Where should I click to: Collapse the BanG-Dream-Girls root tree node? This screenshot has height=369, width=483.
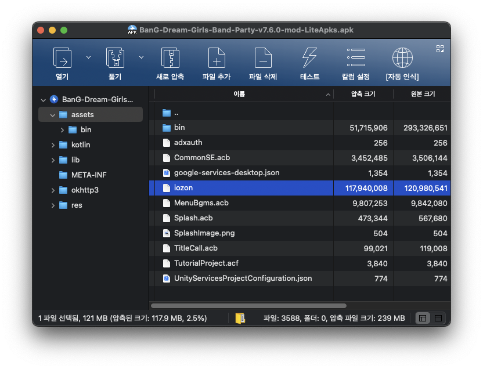pos(43,100)
